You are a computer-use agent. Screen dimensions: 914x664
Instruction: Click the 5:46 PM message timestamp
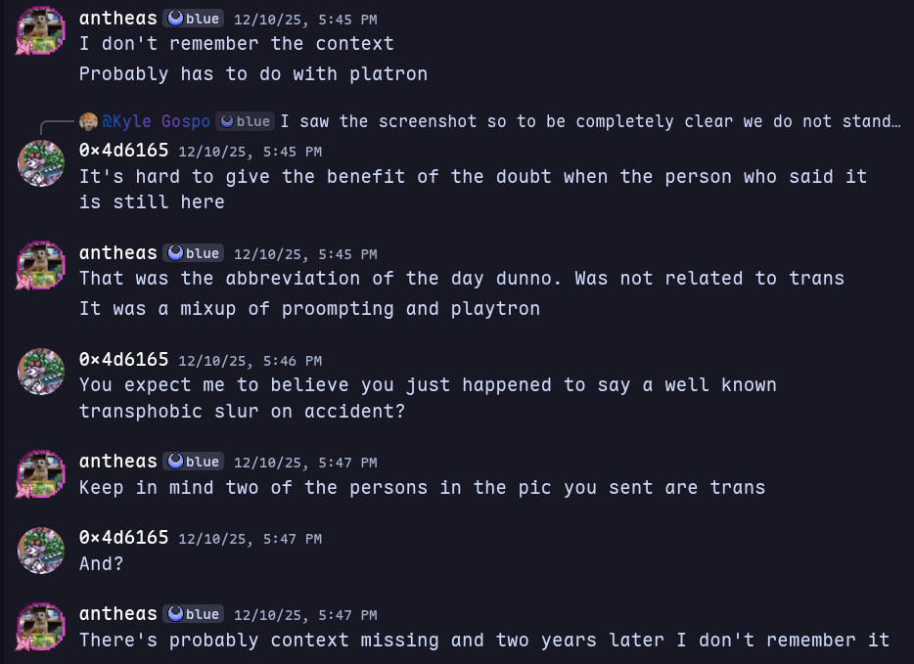250,361
